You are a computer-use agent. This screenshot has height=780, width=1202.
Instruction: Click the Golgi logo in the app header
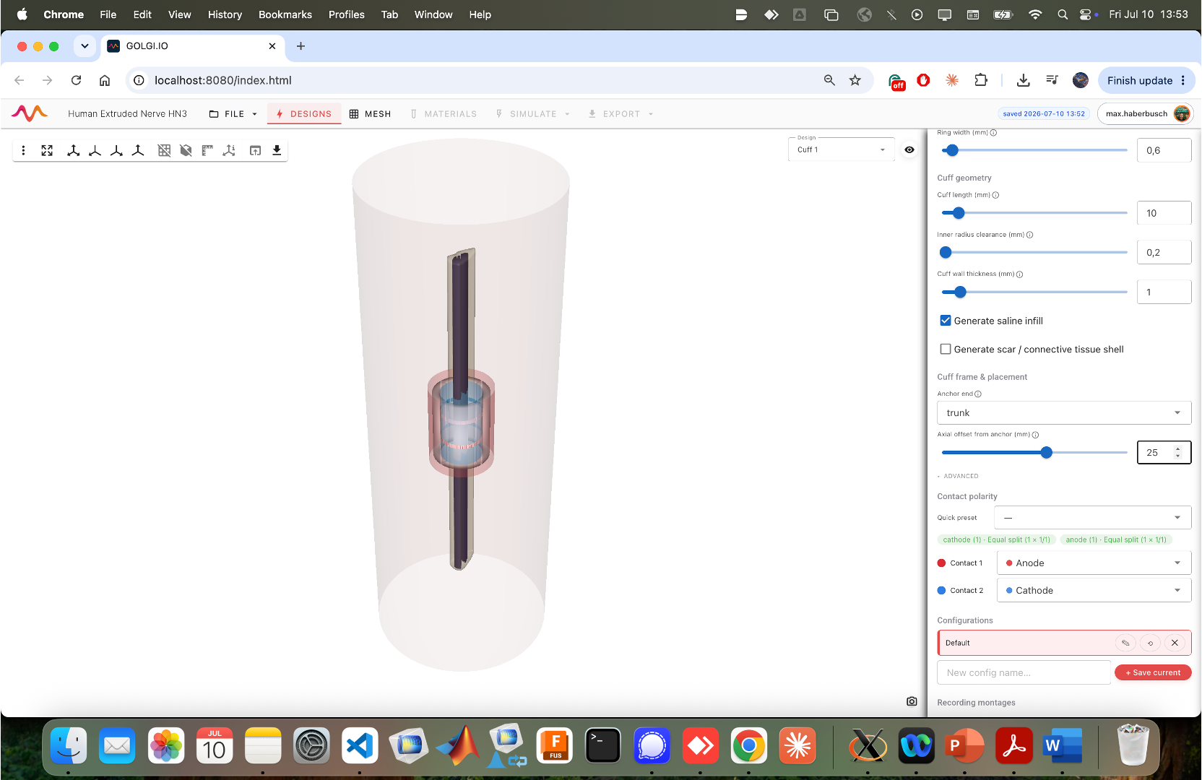[x=30, y=113]
